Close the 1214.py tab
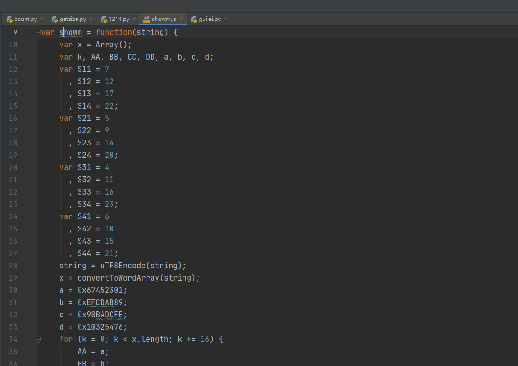 [x=134, y=19]
